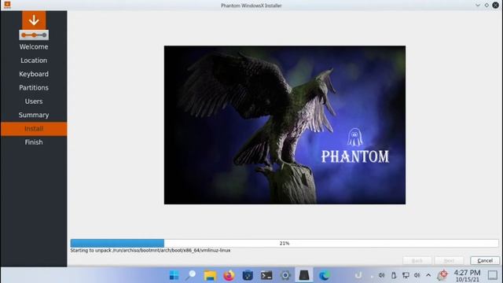The height and width of the screenshot is (283, 503).
Task: Select the Welcome step in sidebar
Action: pyautogui.click(x=34, y=47)
